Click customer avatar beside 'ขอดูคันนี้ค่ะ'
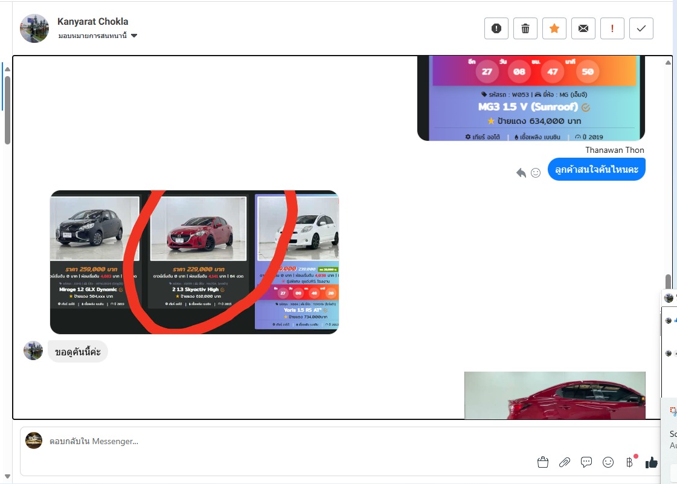This screenshot has width=677, height=484. (33, 350)
